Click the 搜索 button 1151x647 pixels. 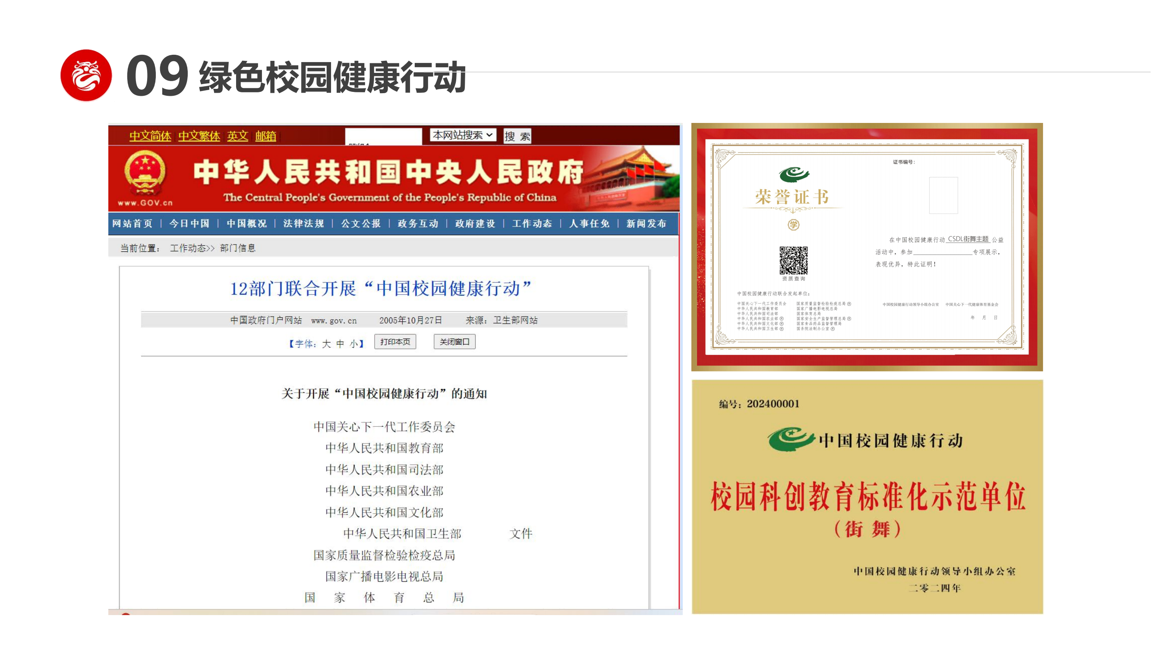coord(517,136)
